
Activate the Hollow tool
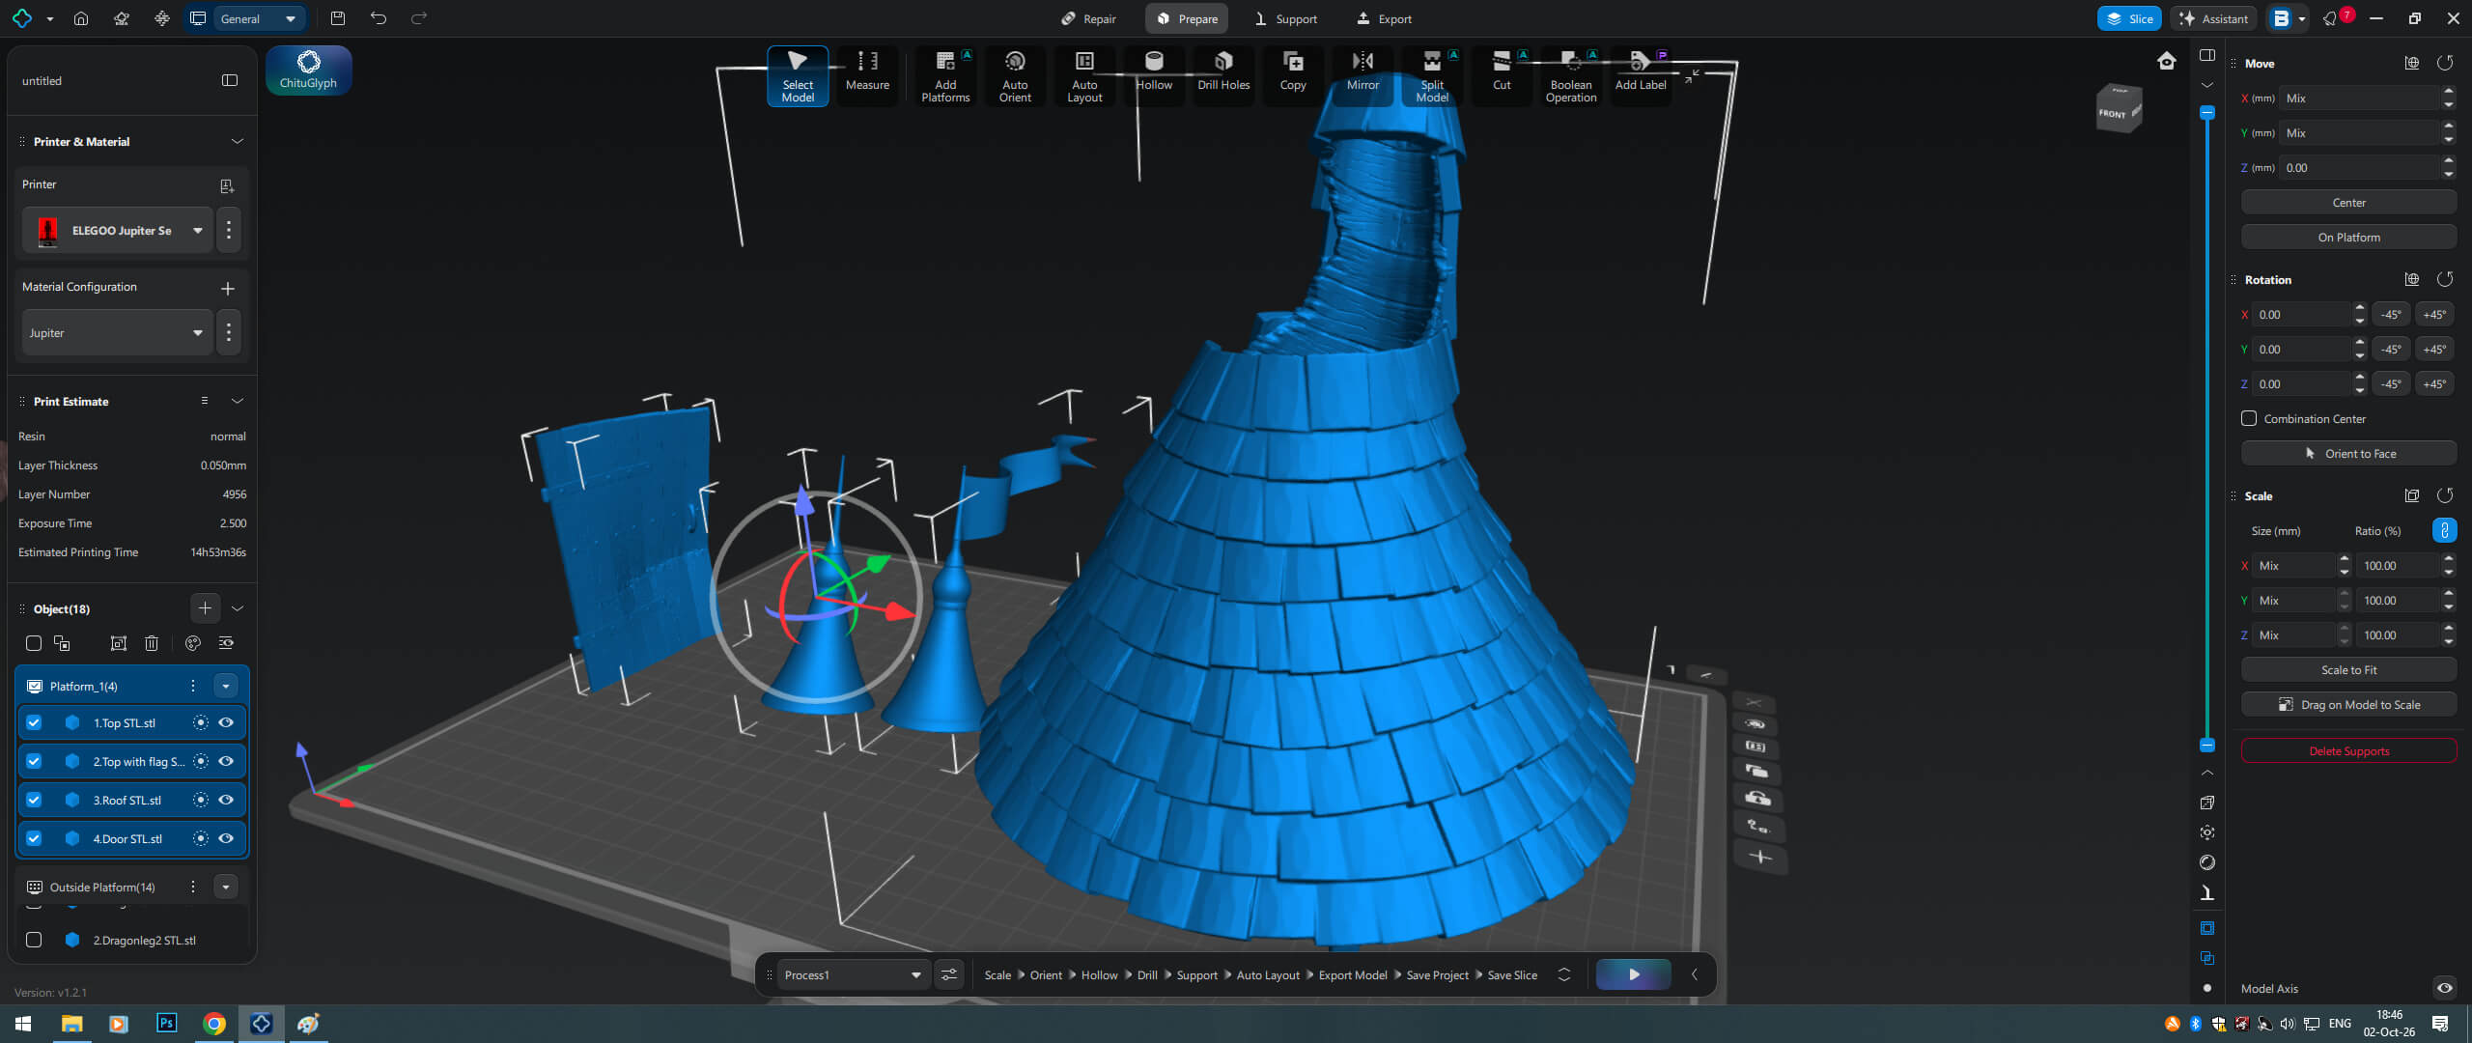pyautogui.click(x=1154, y=73)
